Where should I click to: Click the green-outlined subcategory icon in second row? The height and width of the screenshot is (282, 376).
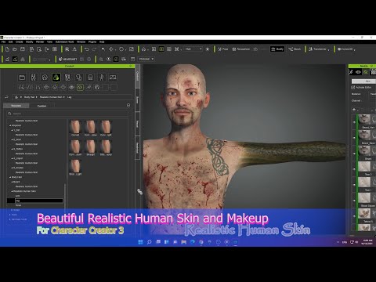(x=80, y=87)
